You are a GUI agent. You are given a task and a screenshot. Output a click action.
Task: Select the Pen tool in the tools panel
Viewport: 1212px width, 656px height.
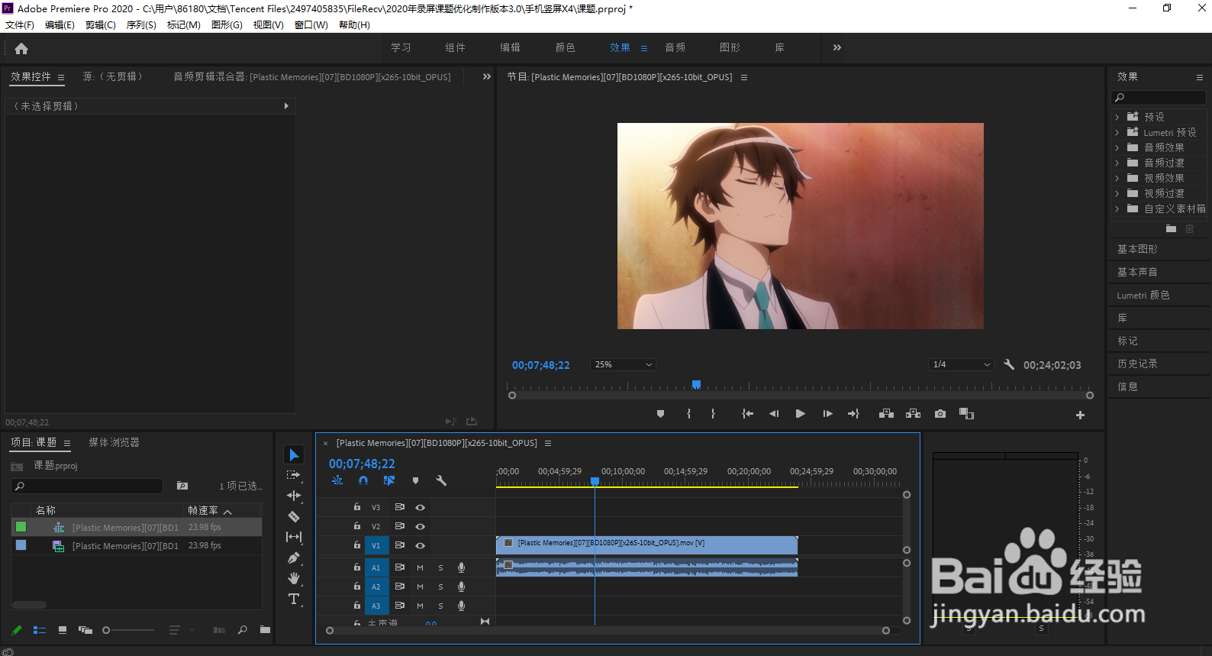(x=294, y=558)
